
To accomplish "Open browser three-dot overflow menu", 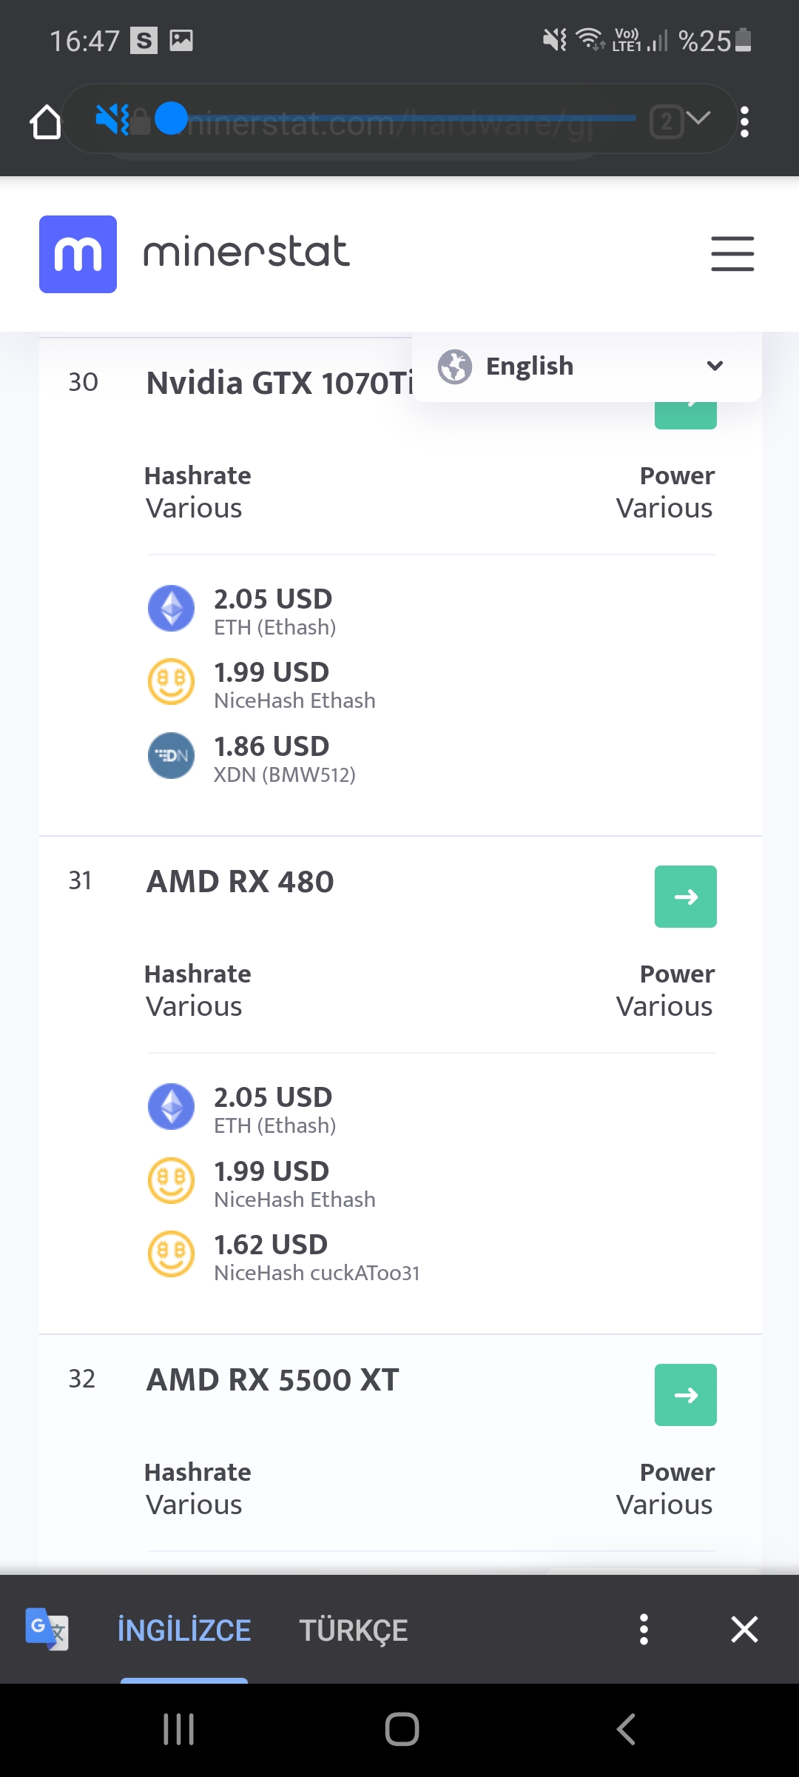I will click(x=744, y=122).
